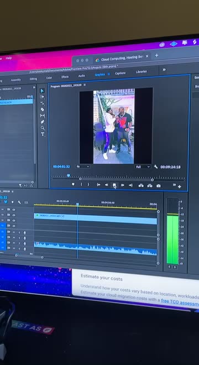Select the Razor tool
199x365 pixels.
pos(43,109)
